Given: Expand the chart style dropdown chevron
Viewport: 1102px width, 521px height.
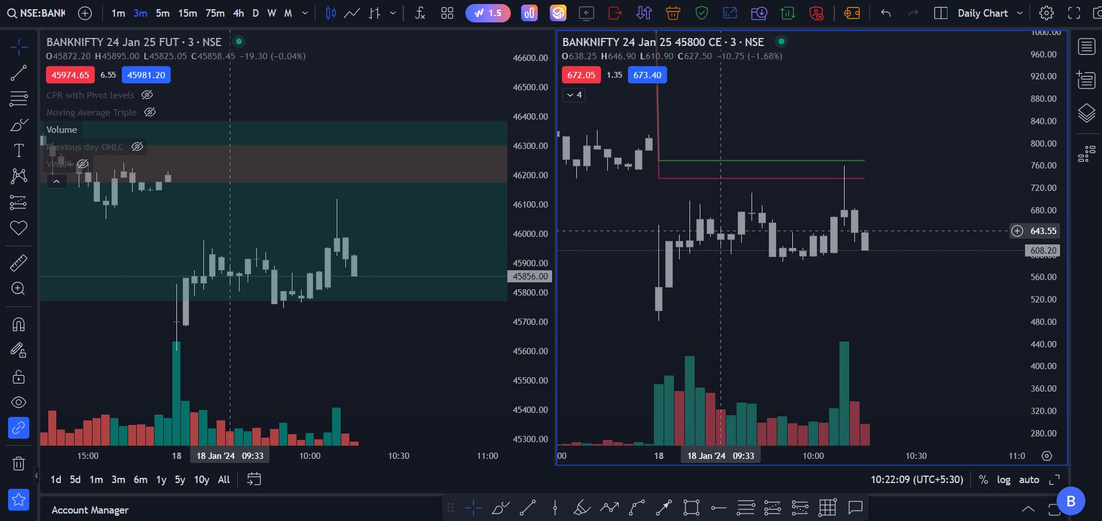Looking at the screenshot, I should pos(393,13).
